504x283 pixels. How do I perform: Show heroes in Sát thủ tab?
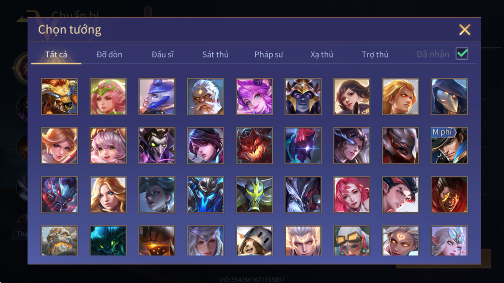coord(215,54)
